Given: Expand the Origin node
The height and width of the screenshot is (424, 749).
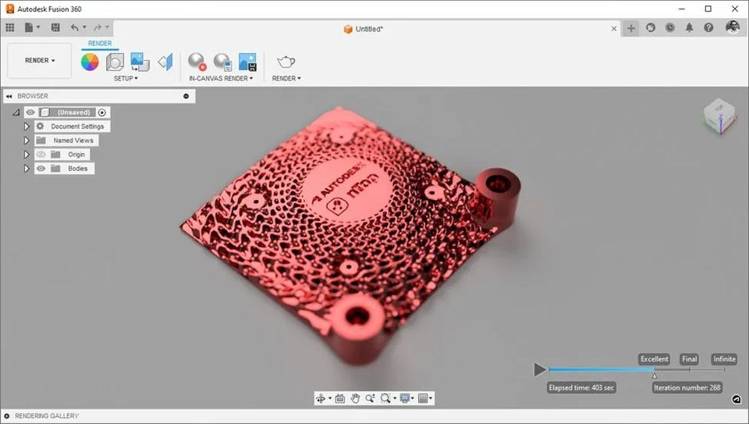Looking at the screenshot, I should click(27, 155).
